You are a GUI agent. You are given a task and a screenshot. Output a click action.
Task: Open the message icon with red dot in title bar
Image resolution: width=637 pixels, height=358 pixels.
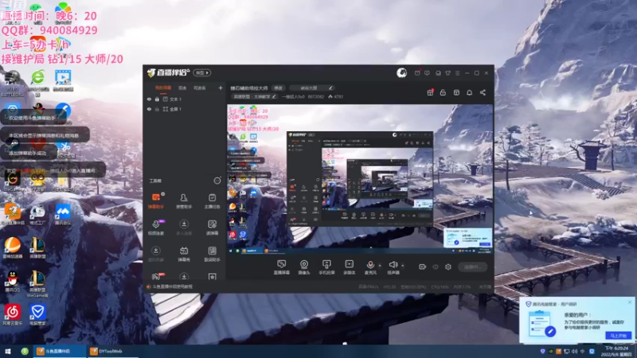point(417,73)
